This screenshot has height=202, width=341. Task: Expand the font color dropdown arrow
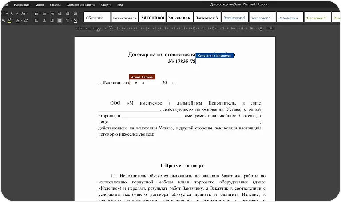[22, 20]
